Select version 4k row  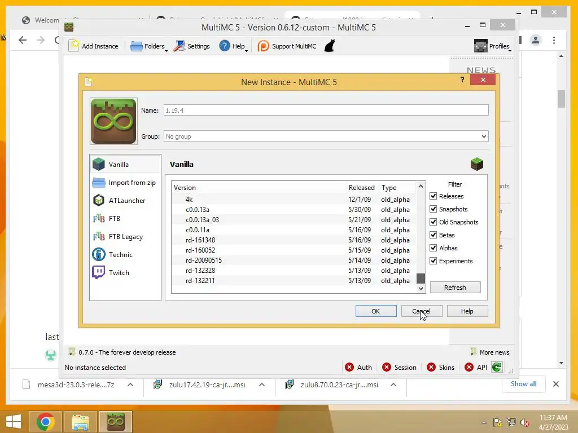tap(294, 199)
